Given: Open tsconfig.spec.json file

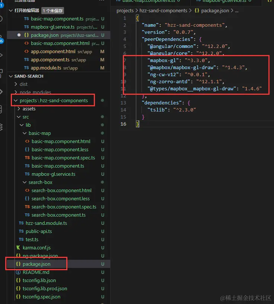Looking at the screenshot, I should 58,297.
